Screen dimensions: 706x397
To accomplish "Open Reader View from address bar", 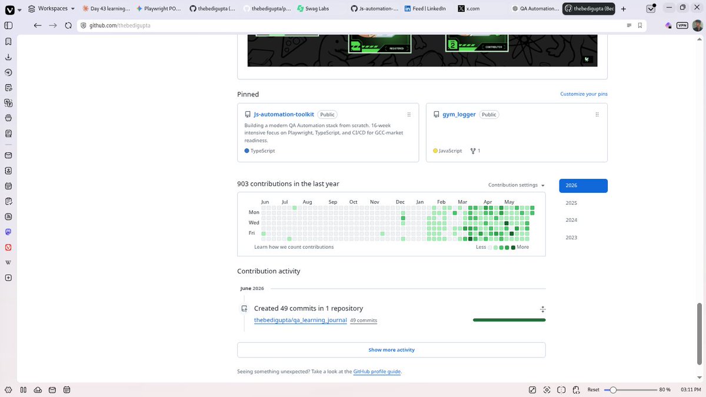I will [629, 25].
